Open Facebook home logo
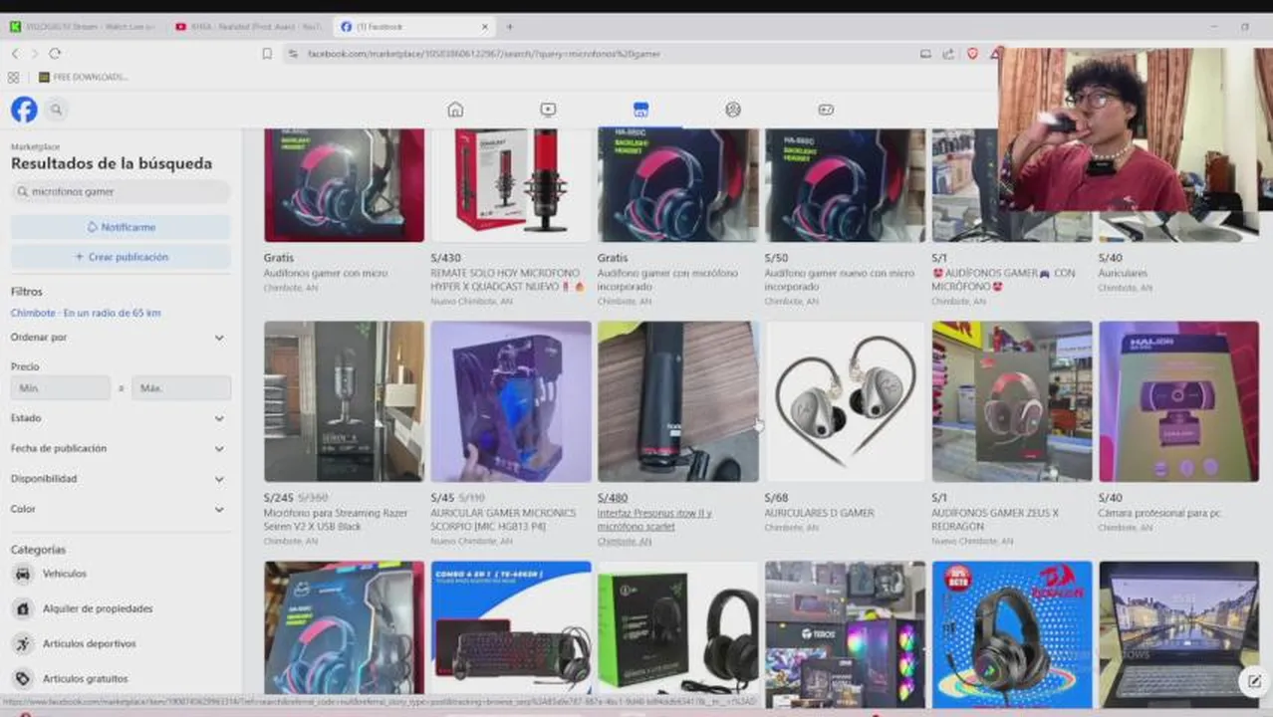The width and height of the screenshot is (1273, 717). (x=24, y=110)
